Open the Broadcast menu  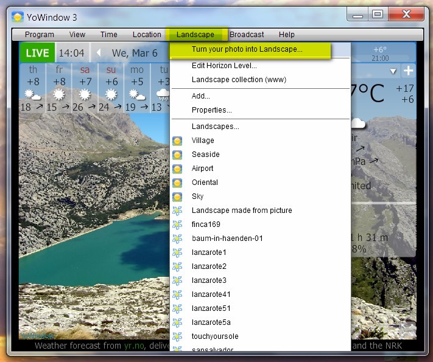(x=247, y=35)
